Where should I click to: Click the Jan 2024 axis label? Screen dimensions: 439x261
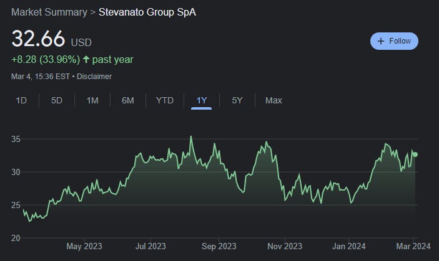coord(349,246)
